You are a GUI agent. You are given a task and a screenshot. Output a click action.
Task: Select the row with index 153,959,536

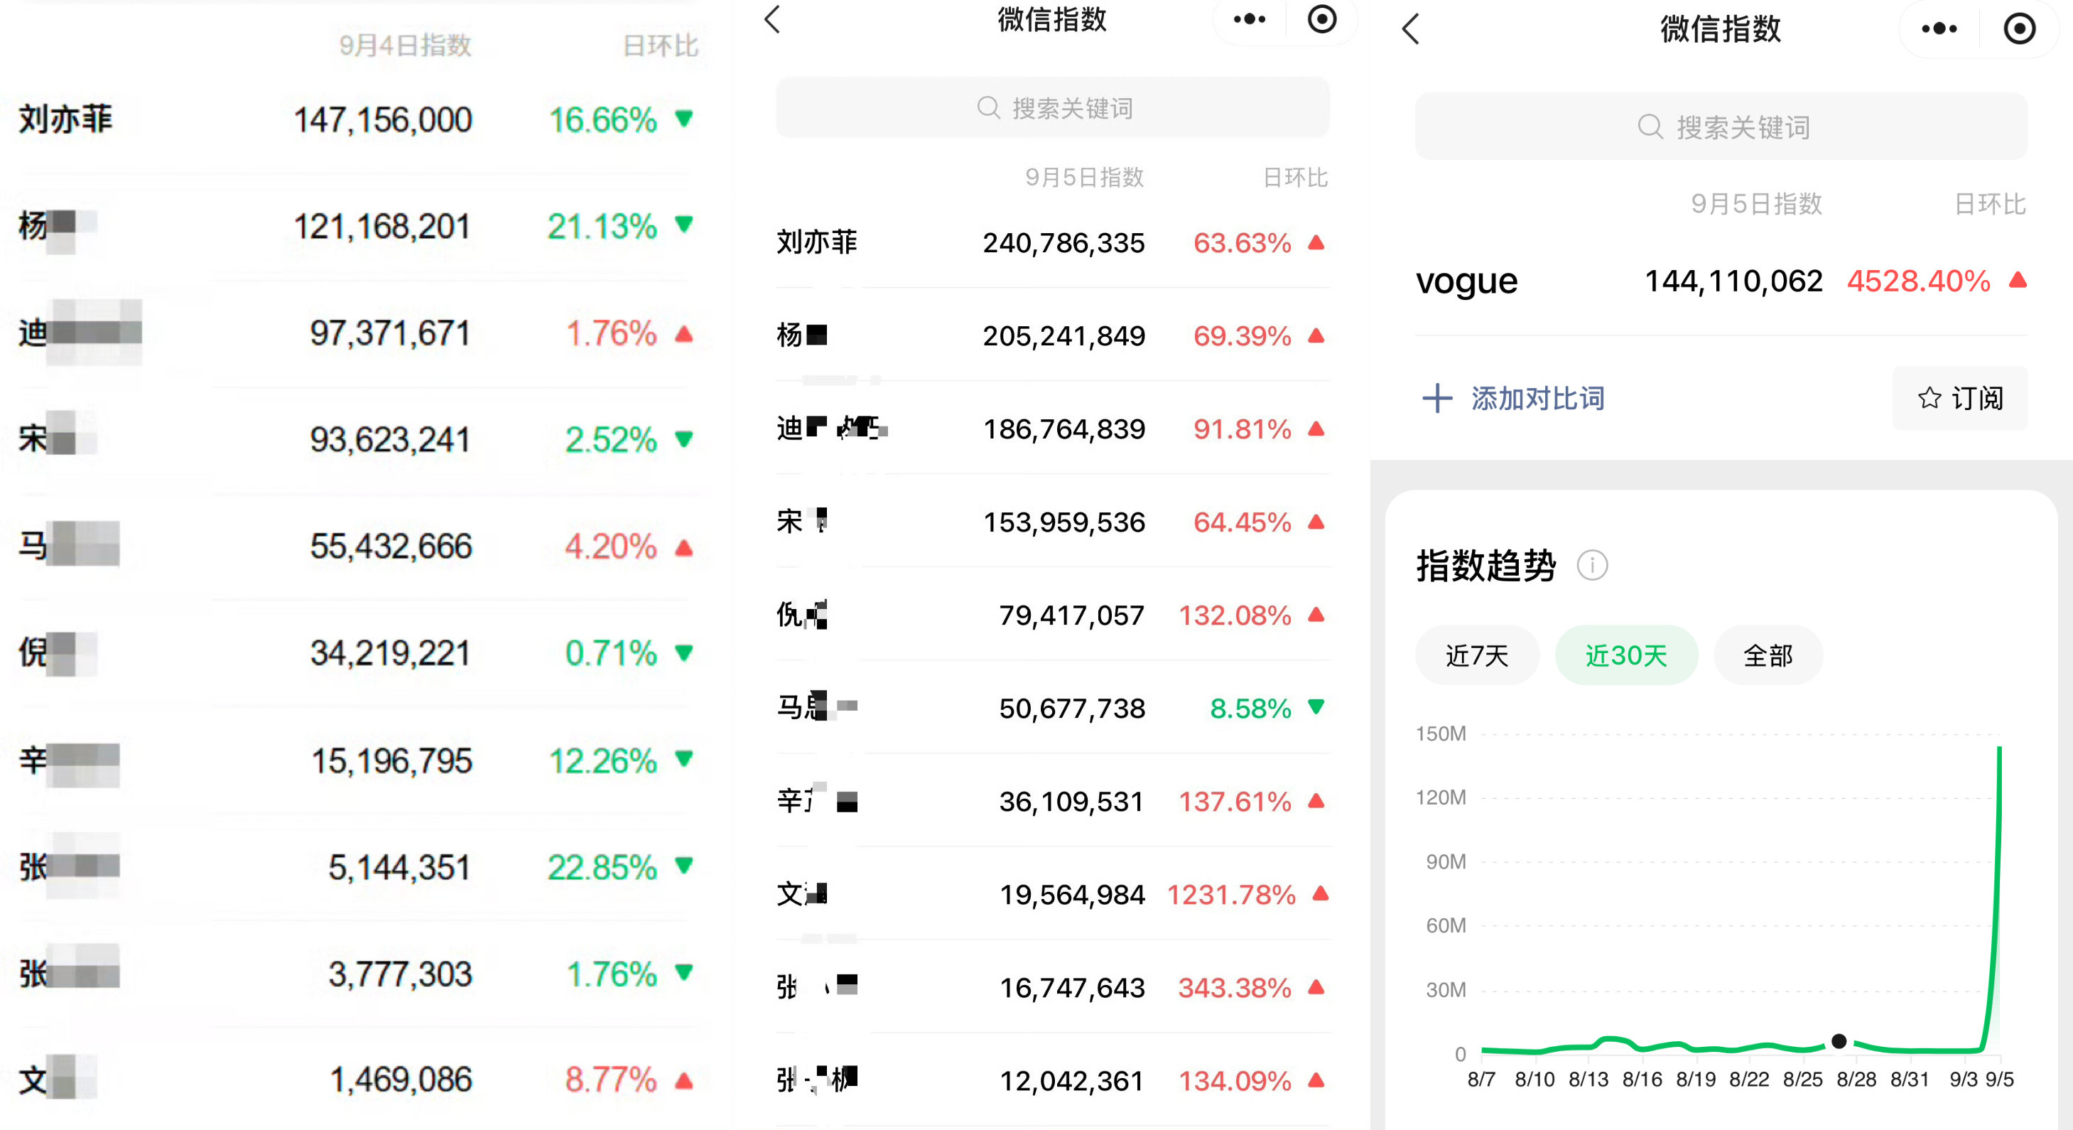[x=1053, y=522]
